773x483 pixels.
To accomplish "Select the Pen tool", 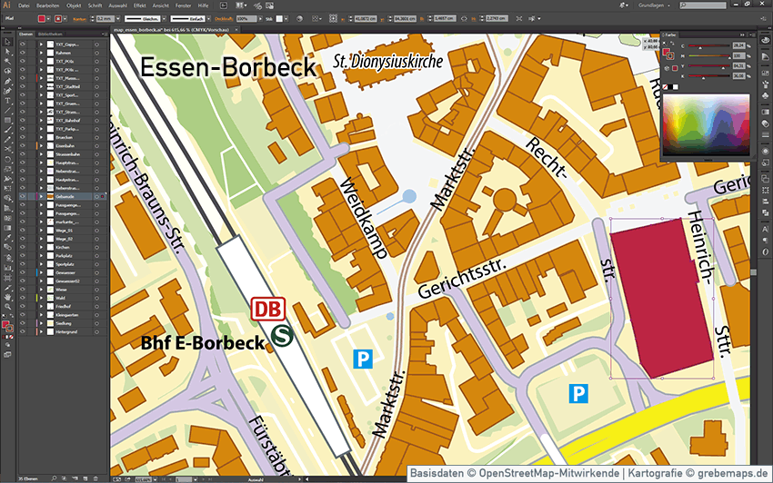I will click(x=8, y=81).
